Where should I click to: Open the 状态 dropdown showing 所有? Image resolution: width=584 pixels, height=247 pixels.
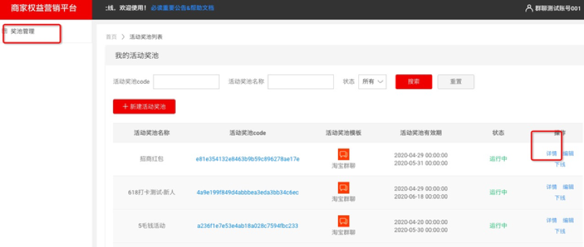tap(372, 82)
